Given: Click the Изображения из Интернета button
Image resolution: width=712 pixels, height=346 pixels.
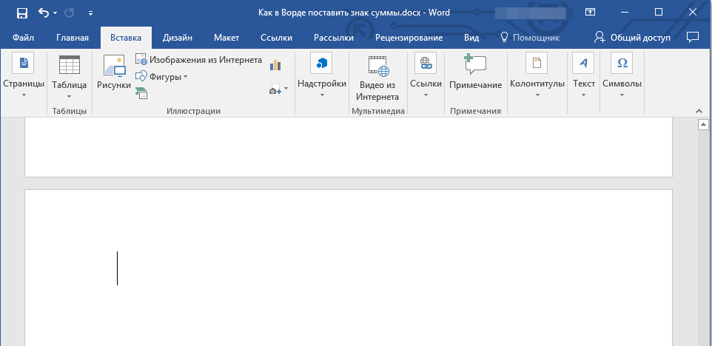Looking at the screenshot, I should tap(198, 60).
